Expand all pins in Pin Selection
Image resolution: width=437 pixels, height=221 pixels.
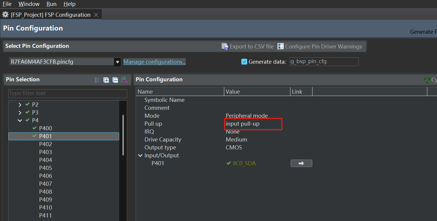(106, 80)
